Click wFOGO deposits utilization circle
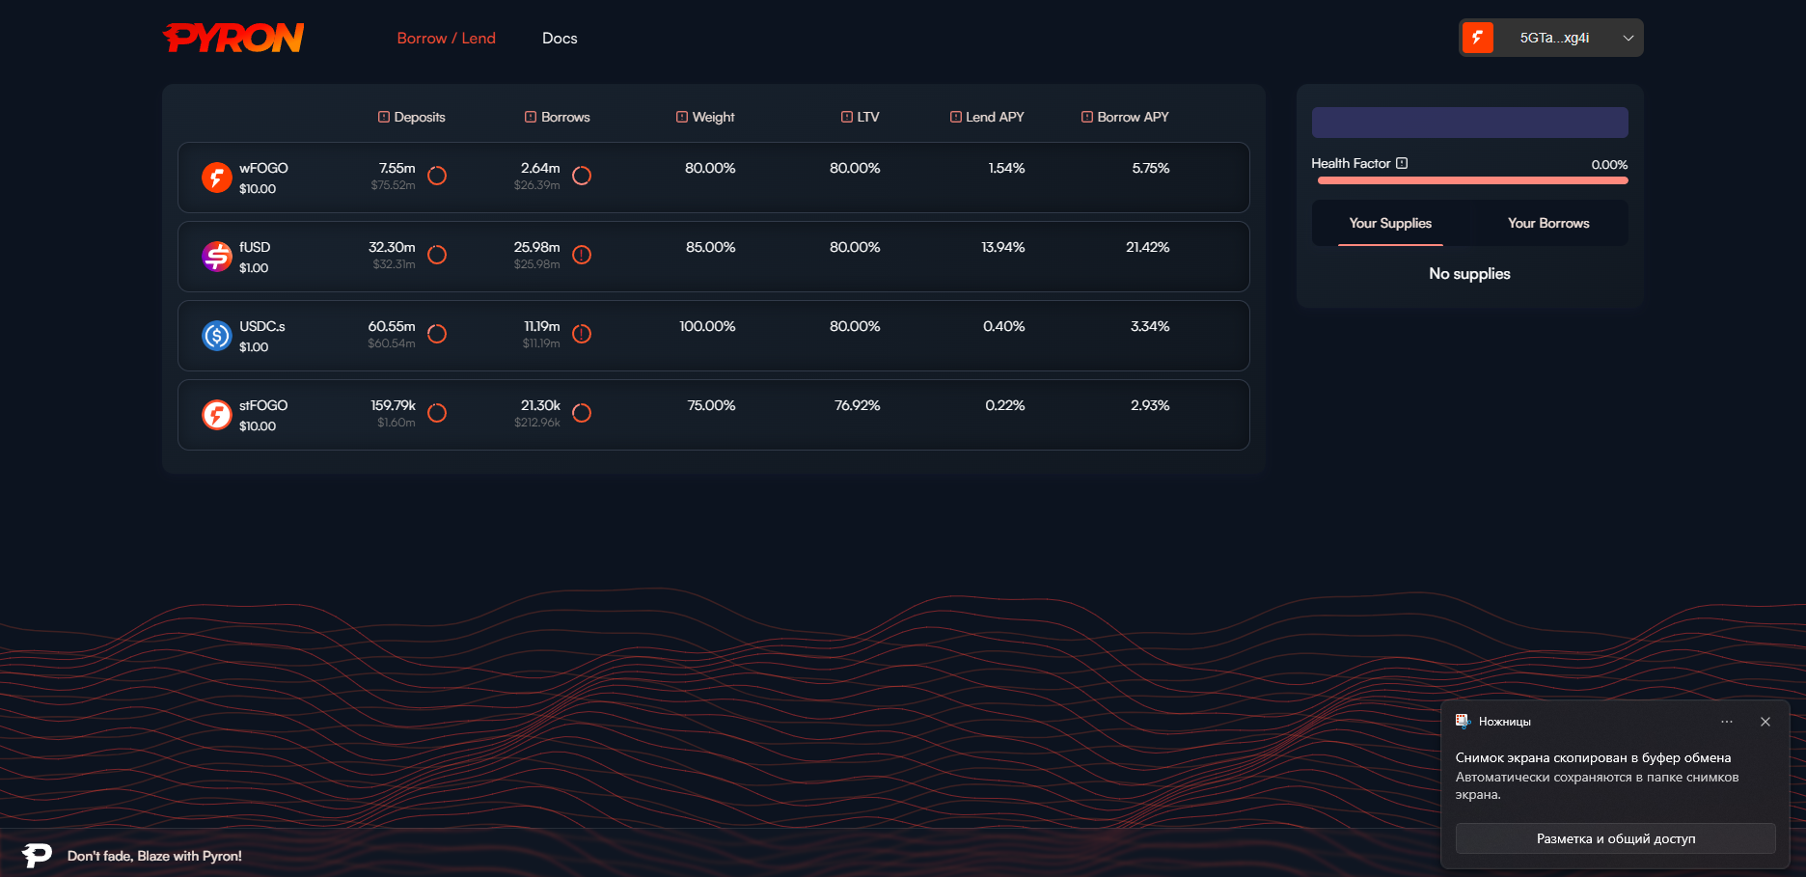The height and width of the screenshot is (877, 1806). [x=437, y=176]
